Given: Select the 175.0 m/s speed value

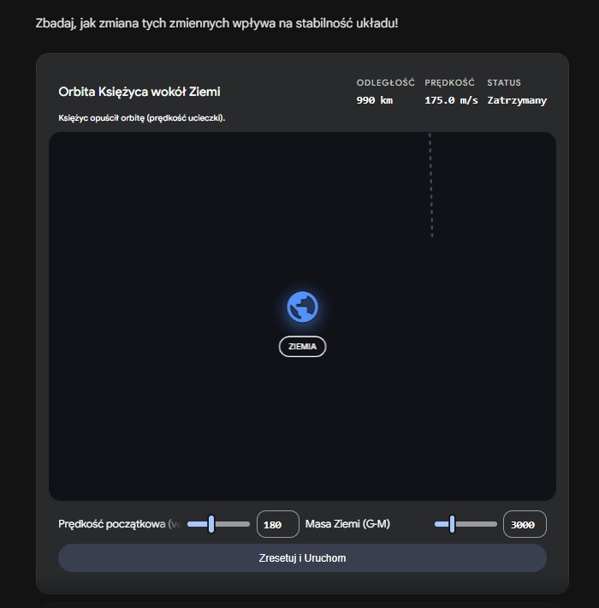Looking at the screenshot, I should pyautogui.click(x=451, y=100).
